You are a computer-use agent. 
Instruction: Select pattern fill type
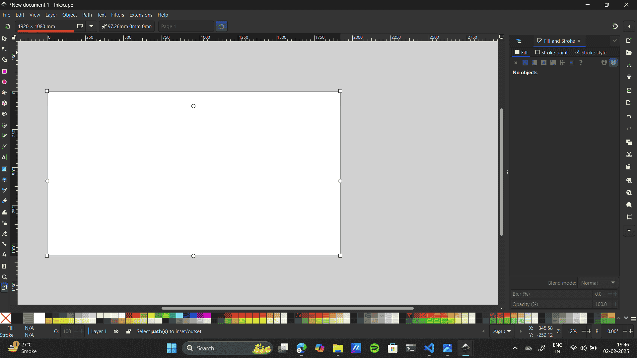pos(562,63)
